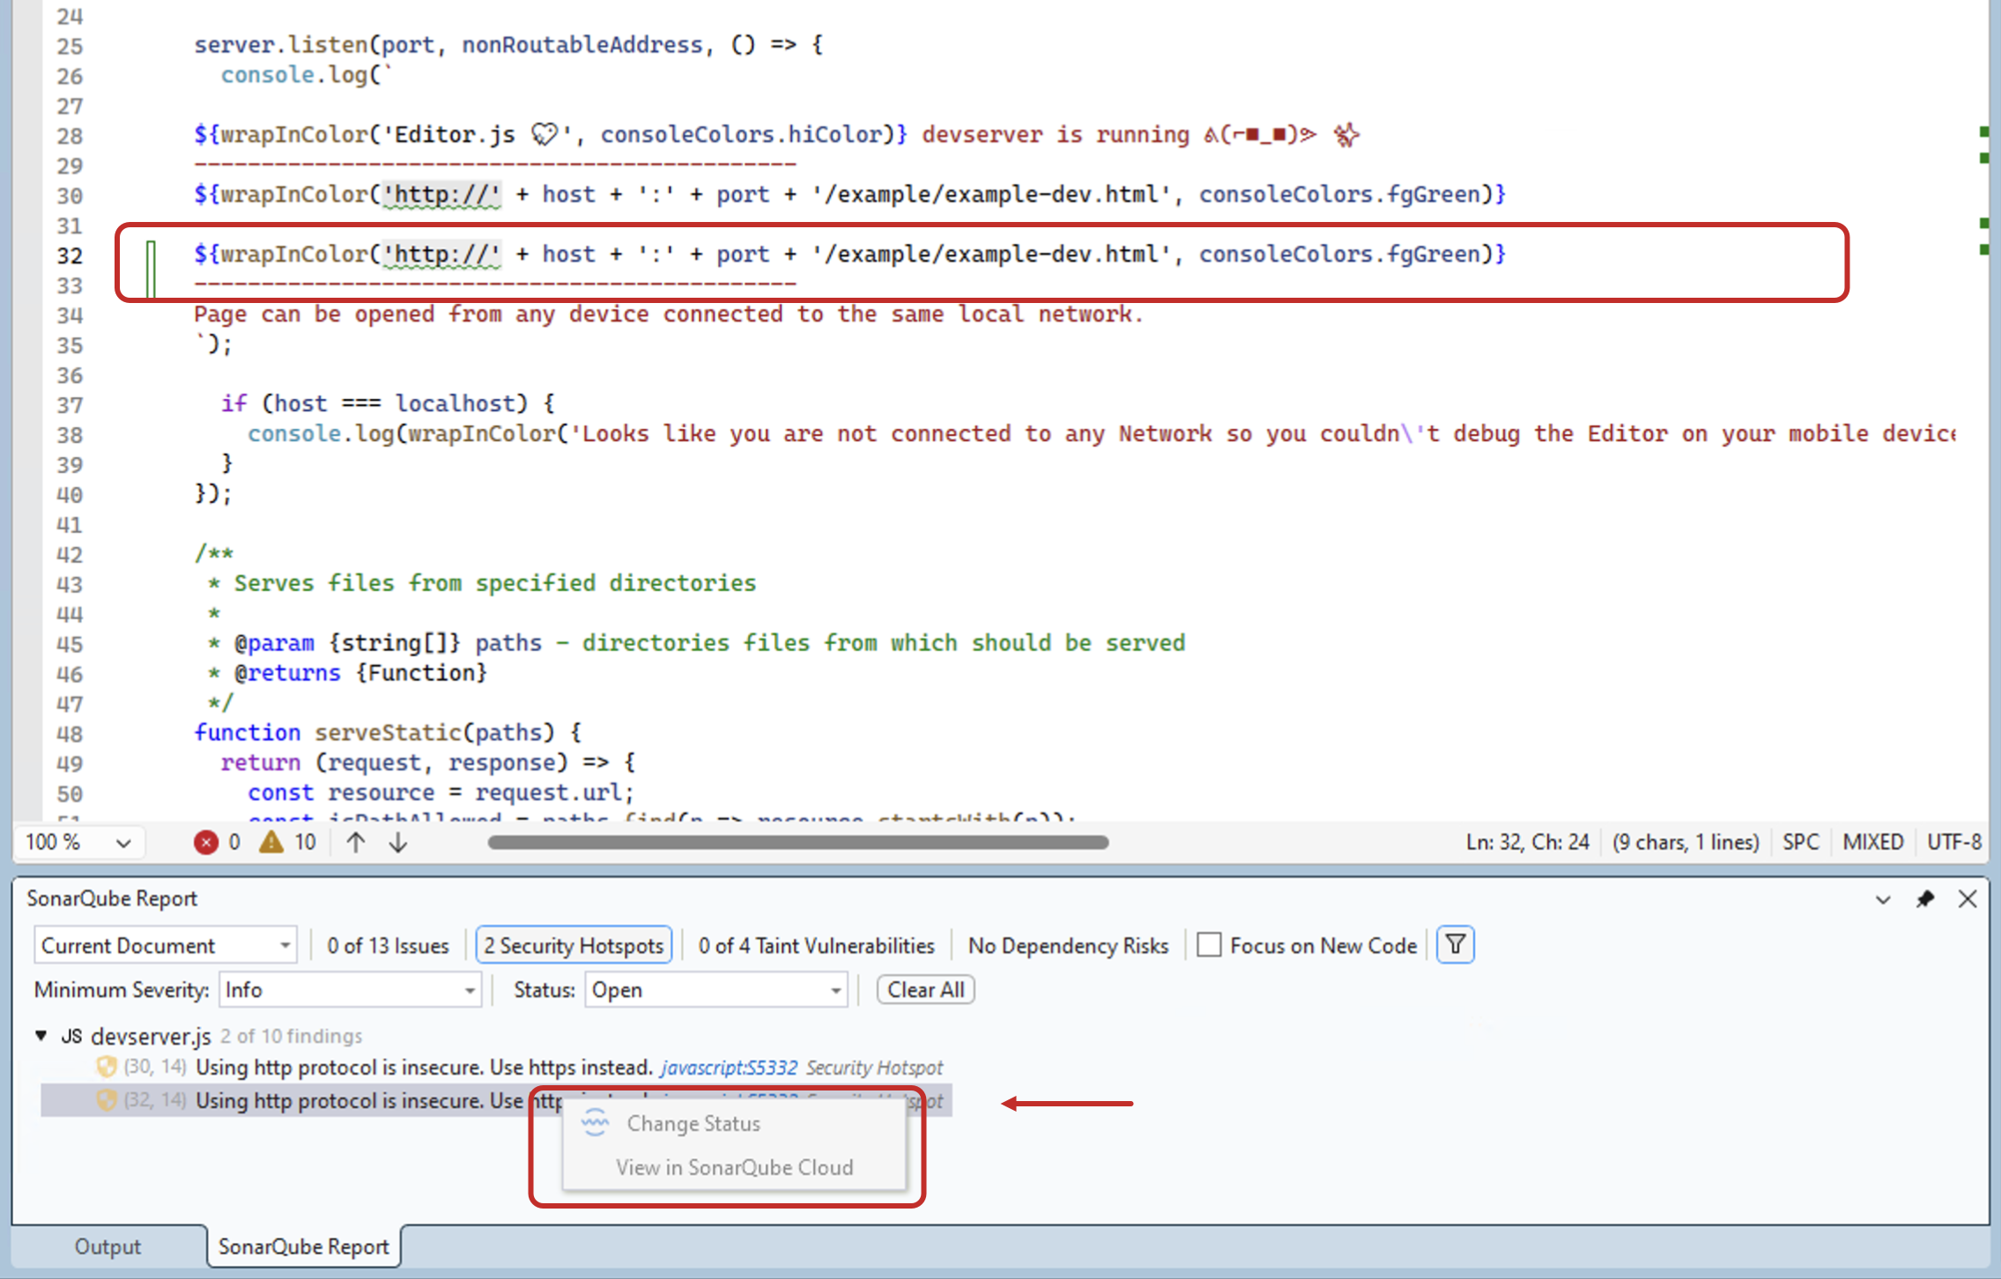The width and height of the screenshot is (2001, 1279).
Task: Collapse the devserver.js findings tree
Action: coord(40,1036)
